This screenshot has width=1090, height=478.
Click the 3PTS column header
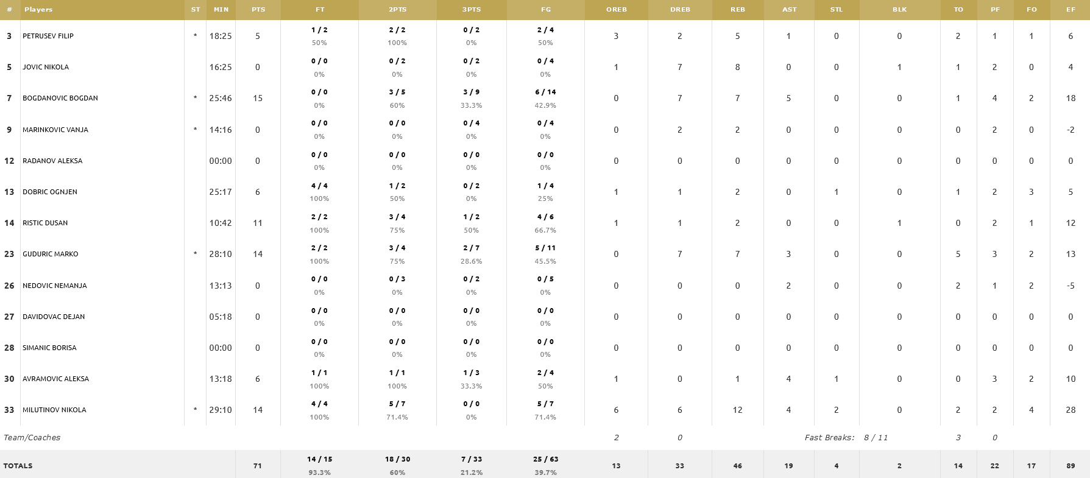[x=471, y=10]
